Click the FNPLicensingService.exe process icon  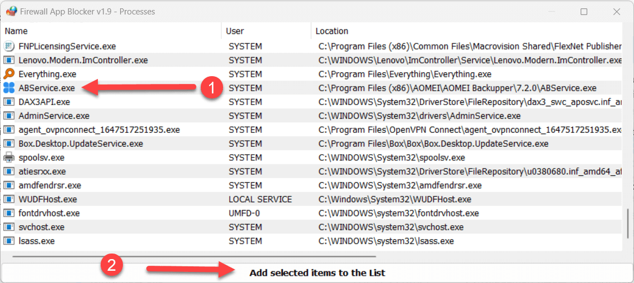click(x=8, y=47)
